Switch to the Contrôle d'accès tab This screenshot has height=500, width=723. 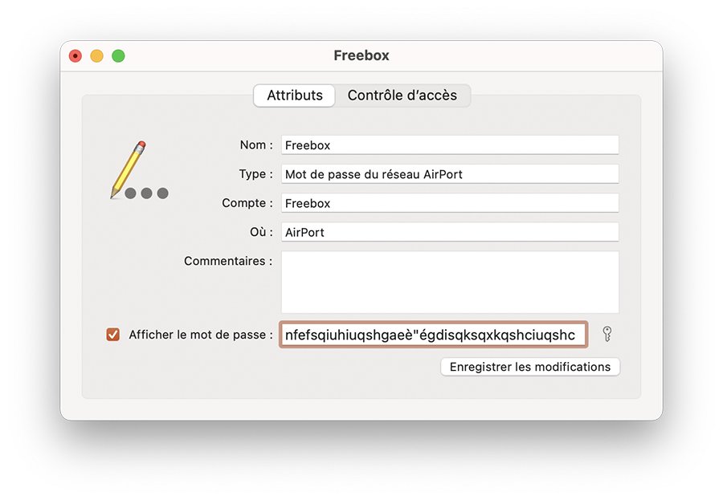coord(403,95)
